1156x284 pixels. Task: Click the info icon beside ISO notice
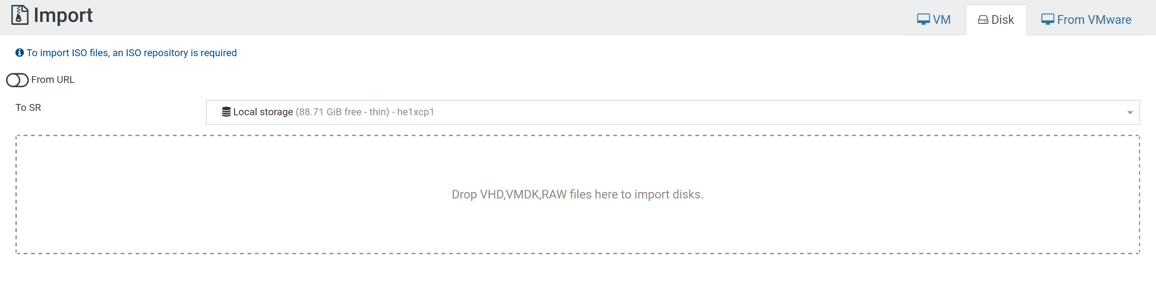click(x=19, y=53)
